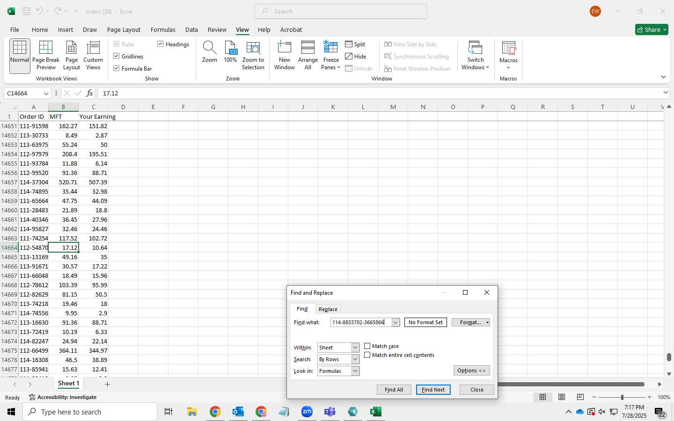This screenshot has height=421, width=674.
Task: Click the Share button
Action: click(x=652, y=29)
